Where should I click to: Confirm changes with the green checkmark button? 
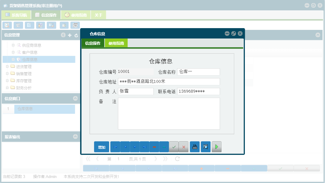click(x=174, y=147)
